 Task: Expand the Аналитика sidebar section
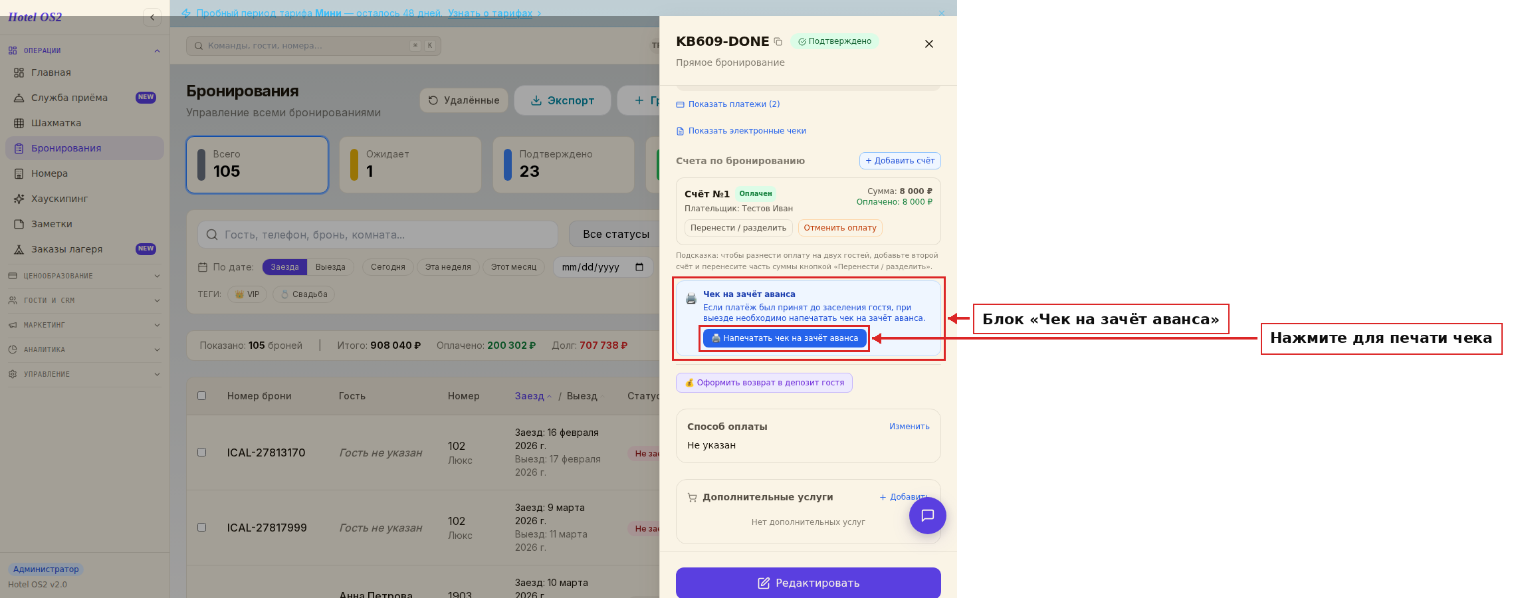pyautogui.click(x=84, y=349)
